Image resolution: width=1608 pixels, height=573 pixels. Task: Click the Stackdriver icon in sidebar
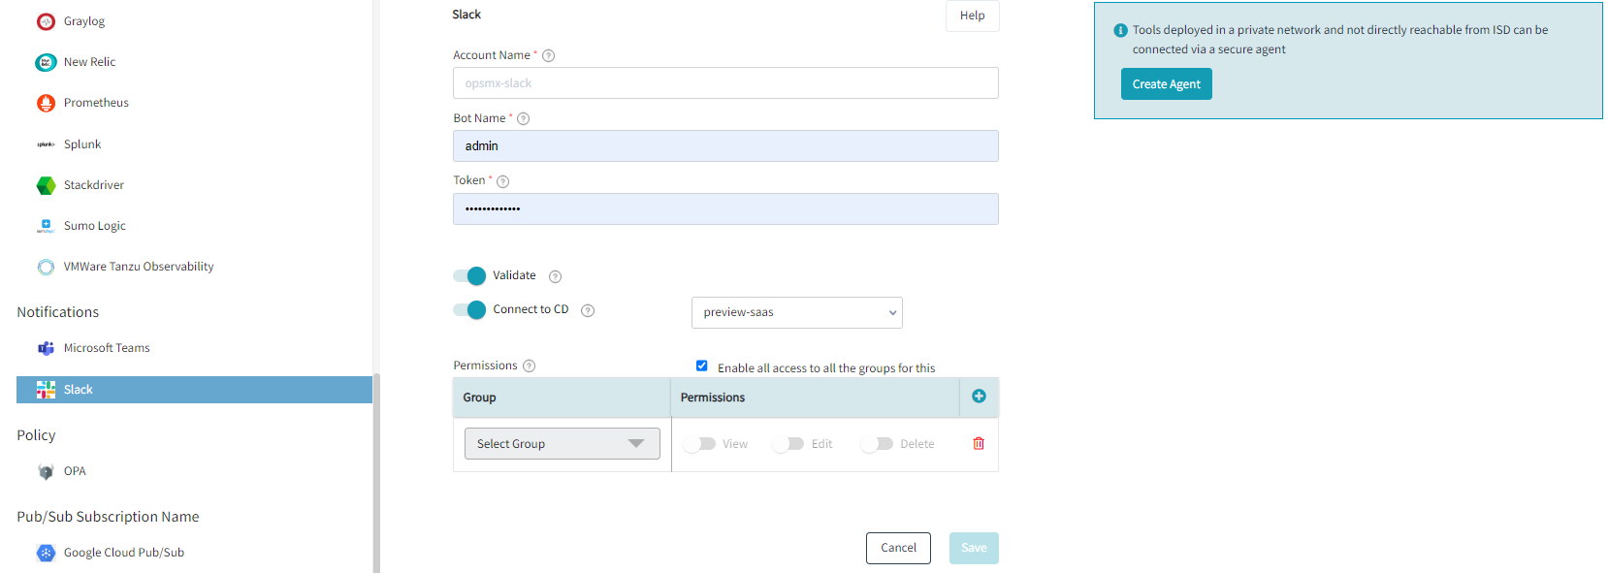pos(46,185)
